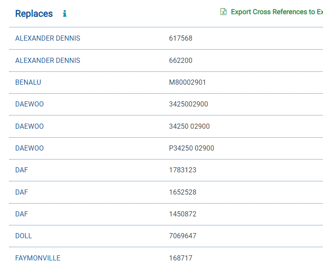Click DAEWOO link beside 3425002900

coord(30,104)
